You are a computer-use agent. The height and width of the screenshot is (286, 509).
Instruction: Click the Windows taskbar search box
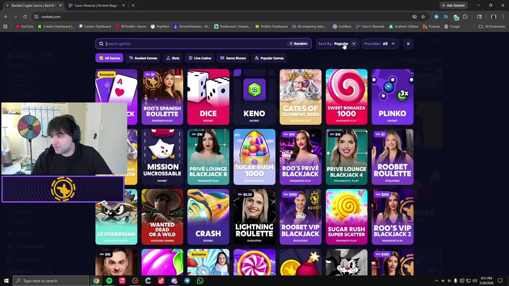pyautogui.click(x=51, y=281)
